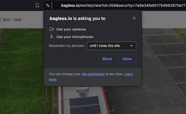Click the "Remember my decision" label

pos(67,46)
